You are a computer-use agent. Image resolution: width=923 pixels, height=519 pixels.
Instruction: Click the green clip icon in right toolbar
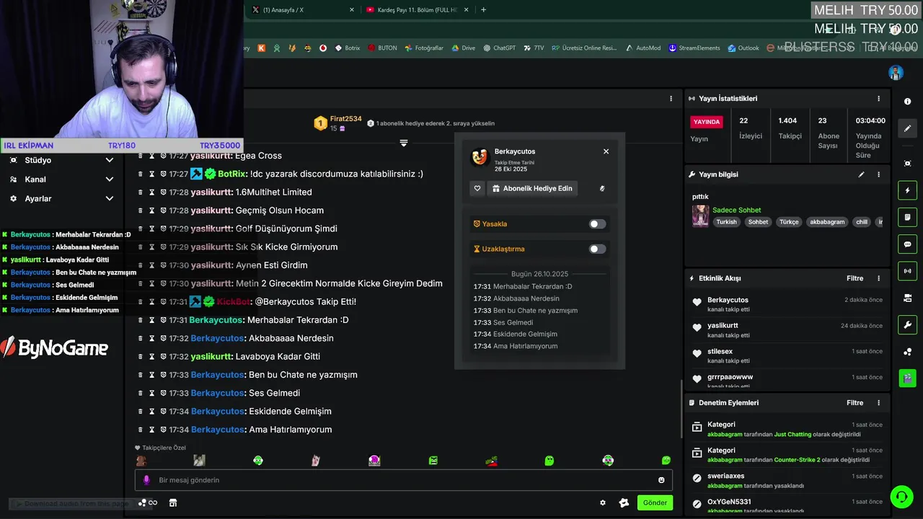908,377
